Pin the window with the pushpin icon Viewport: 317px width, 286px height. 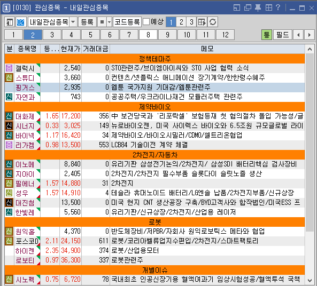pos(258,7)
